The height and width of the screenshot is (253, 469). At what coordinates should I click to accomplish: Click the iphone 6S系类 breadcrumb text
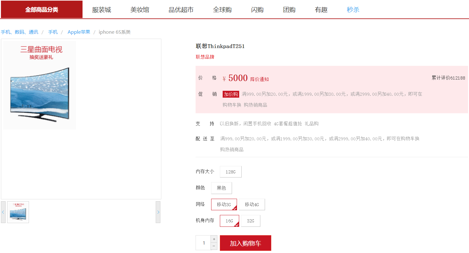point(115,32)
